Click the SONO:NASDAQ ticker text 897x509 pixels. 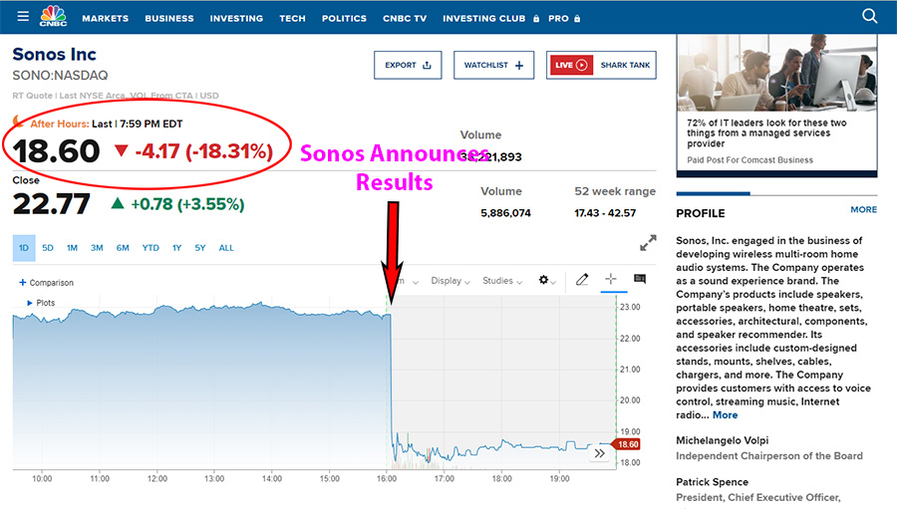pos(60,76)
